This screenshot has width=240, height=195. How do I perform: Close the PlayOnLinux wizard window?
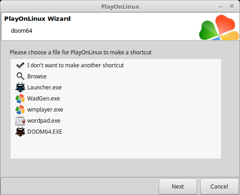232,6
